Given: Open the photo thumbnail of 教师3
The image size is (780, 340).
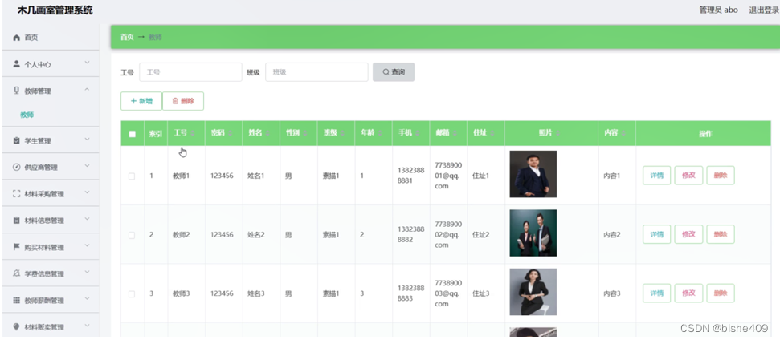Looking at the screenshot, I should [533, 292].
